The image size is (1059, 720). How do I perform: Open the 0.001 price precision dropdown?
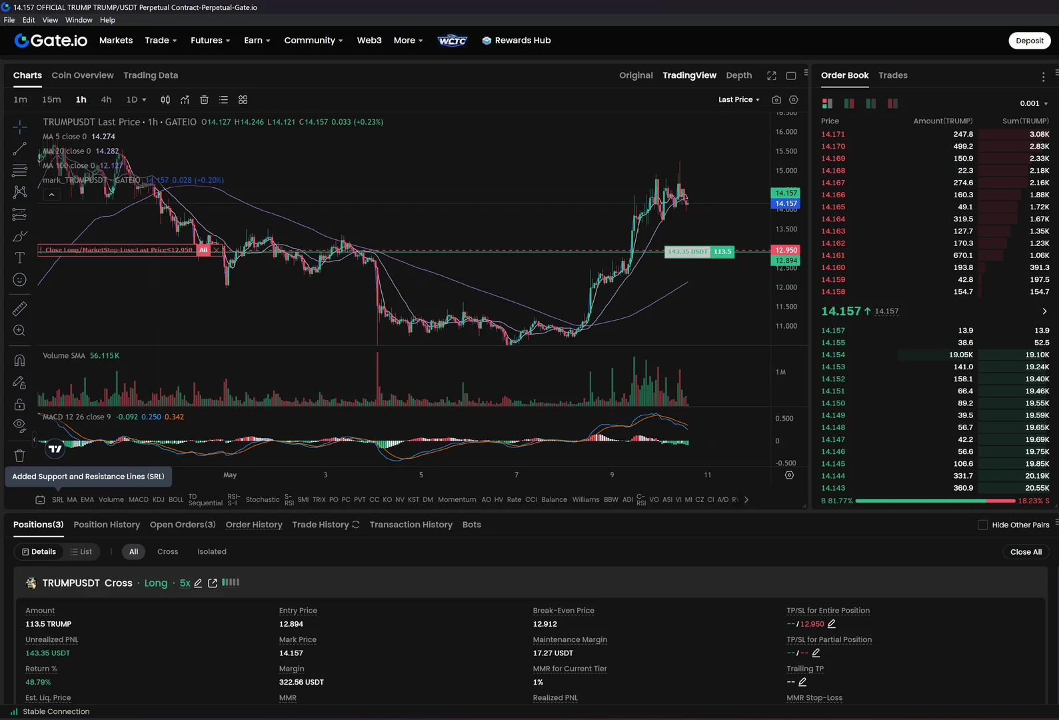pos(1034,103)
